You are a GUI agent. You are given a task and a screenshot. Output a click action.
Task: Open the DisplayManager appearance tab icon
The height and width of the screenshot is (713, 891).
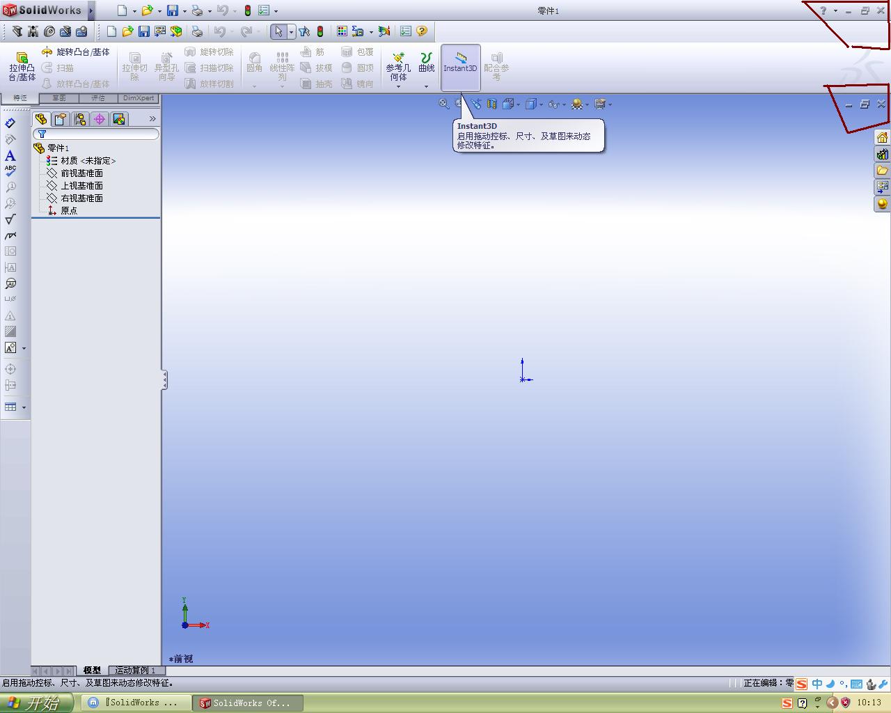click(119, 119)
